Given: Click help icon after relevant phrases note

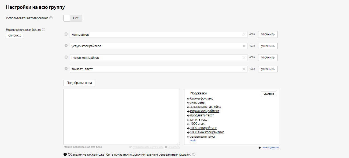Looking at the screenshot, I should coord(194,154).
